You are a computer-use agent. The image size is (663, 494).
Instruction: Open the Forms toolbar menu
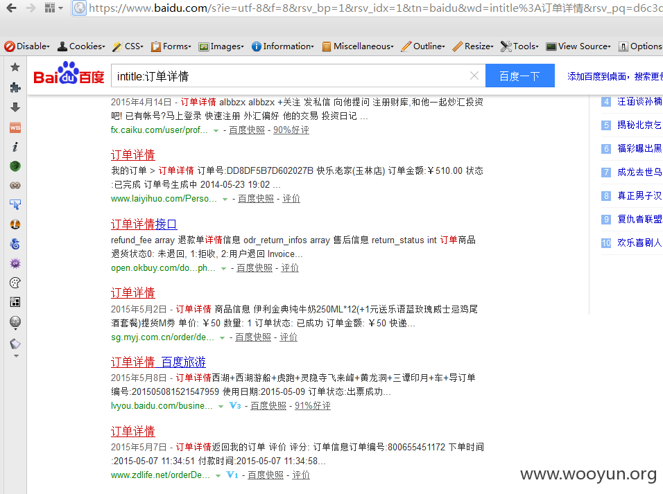[x=171, y=46]
